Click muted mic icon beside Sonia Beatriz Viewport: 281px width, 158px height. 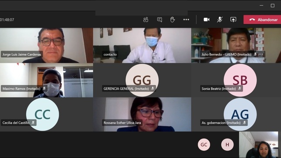tap(240, 88)
